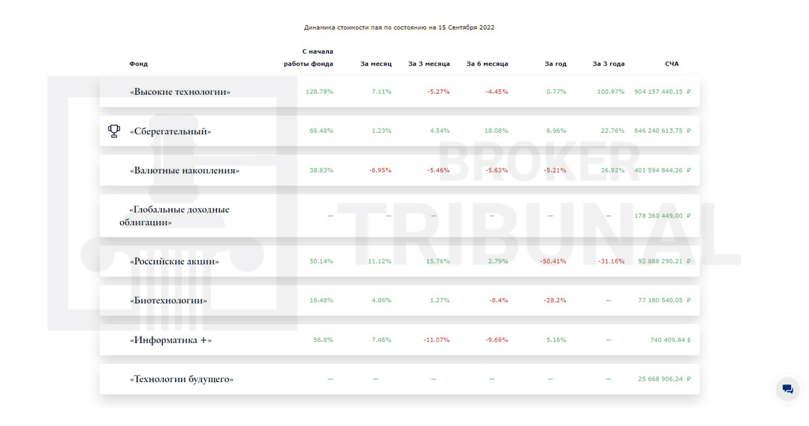Select the -8.4% six-month value
This screenshot has height=426, width=809.
pos(498,300)
